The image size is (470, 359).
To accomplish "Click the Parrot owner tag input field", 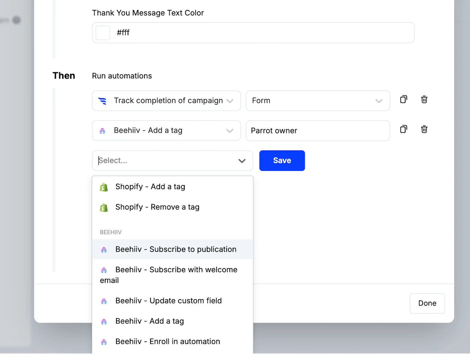I will (x=318, y=130).
